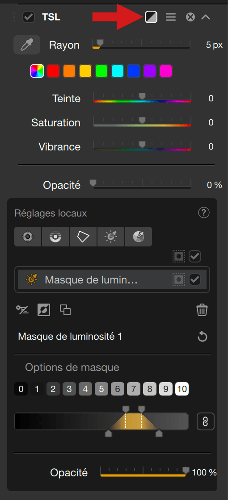Select luminosity zone 5 button
This screenshot has height=500, width=228.
(x=101, y=389)
